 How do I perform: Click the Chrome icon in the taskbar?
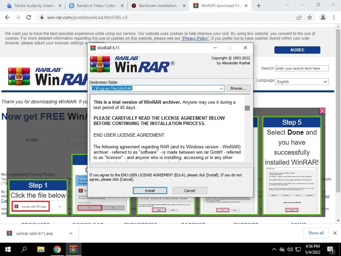coord(57,249)
